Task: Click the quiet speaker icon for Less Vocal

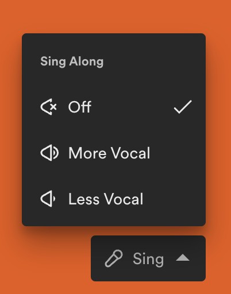Action: pos(48,199)
